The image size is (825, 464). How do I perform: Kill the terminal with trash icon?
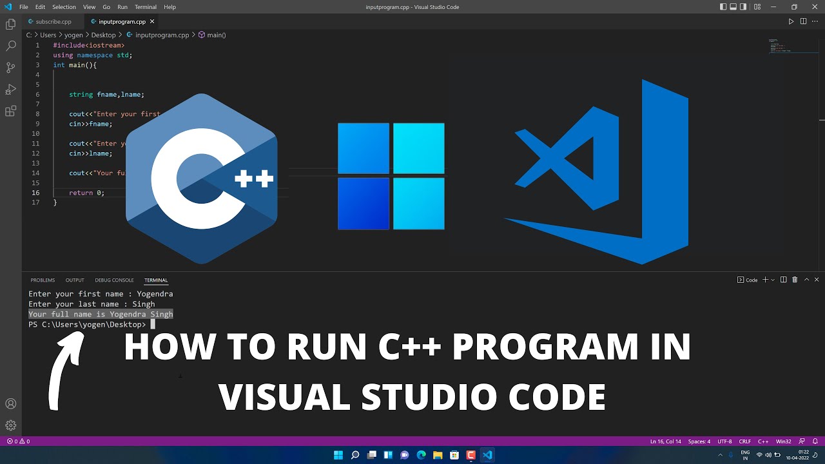795,280
